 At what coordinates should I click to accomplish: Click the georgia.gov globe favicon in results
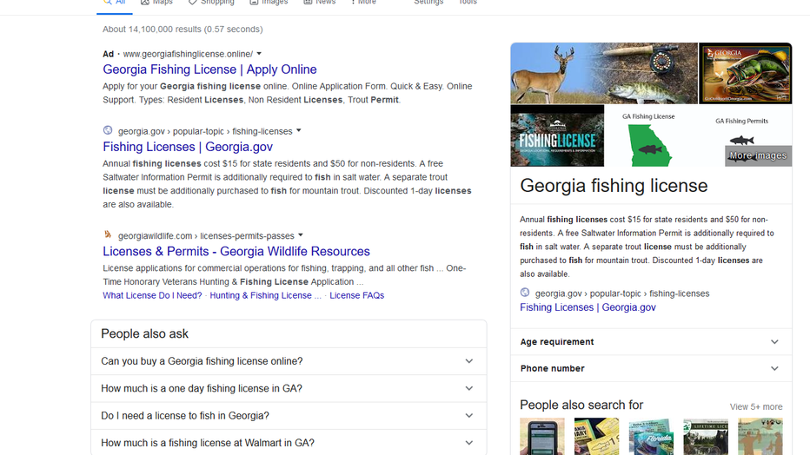[x=108, y=130]
